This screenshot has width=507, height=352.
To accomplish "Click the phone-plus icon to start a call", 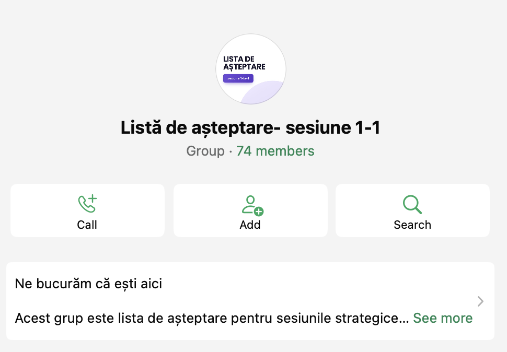I will [87, 204].
